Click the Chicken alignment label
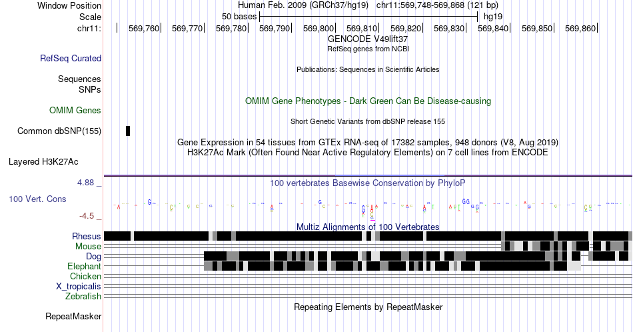The height and width of the screenshot is (332, 633). pos(85,276)
